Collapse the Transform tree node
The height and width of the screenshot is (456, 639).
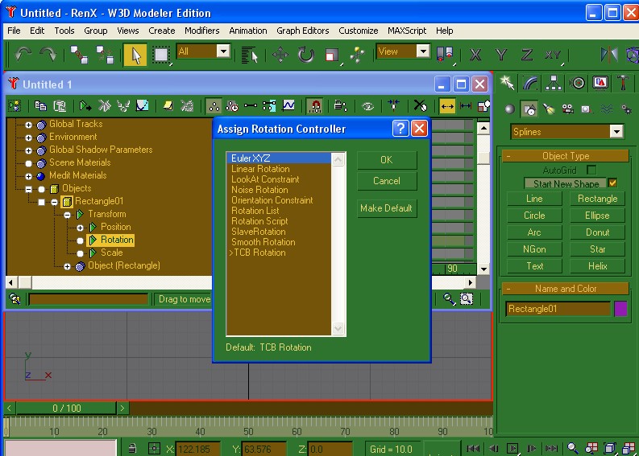68,215
